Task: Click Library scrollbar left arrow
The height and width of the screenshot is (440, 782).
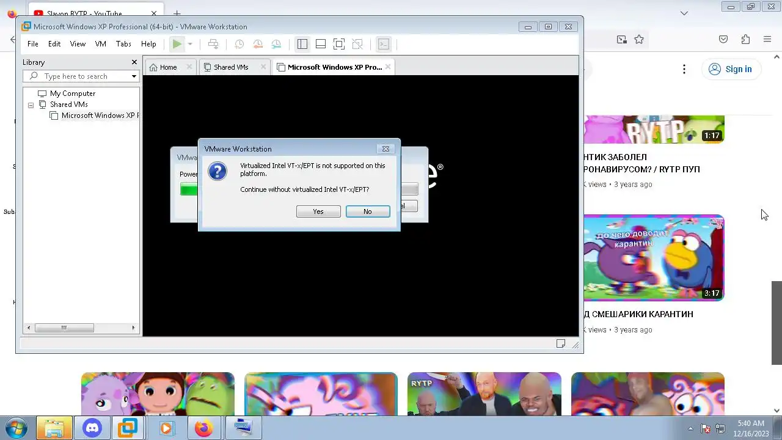Action: point(29,328)
